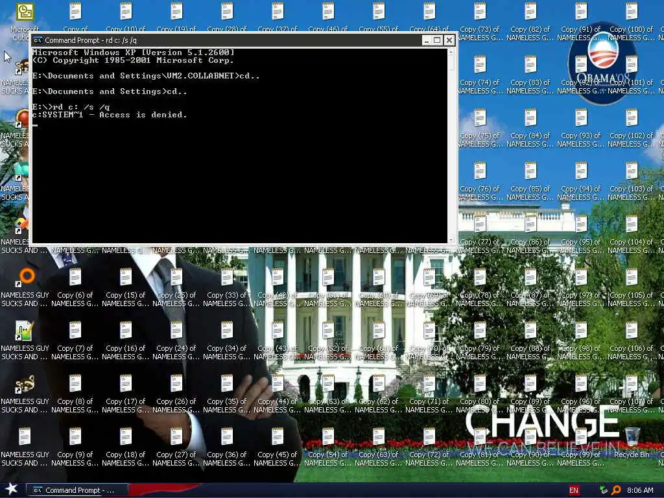664x498 pixels.
Task: Open the Command Prompt title bar system icon
Action: pyautogui.click(x=38, y=40)
